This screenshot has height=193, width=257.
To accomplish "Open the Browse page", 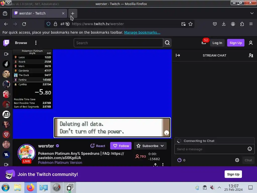I will 21,43.
